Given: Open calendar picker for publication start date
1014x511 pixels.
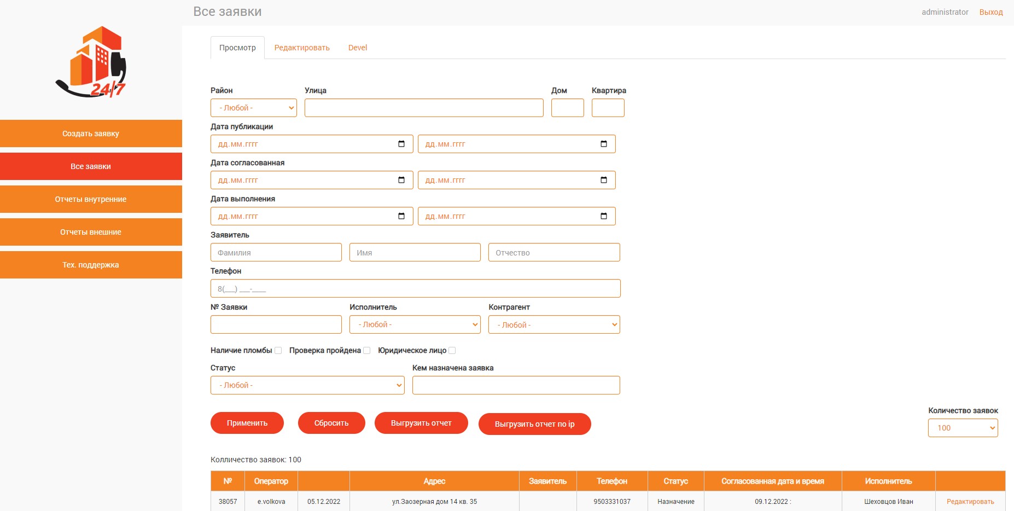Looking at the screenshot, I should 401,144.
